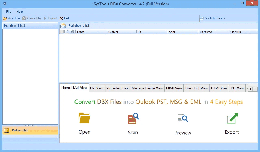This screenshot has height=152, width=260.
Task: Sort by the To column
Action: coord(152,32)
